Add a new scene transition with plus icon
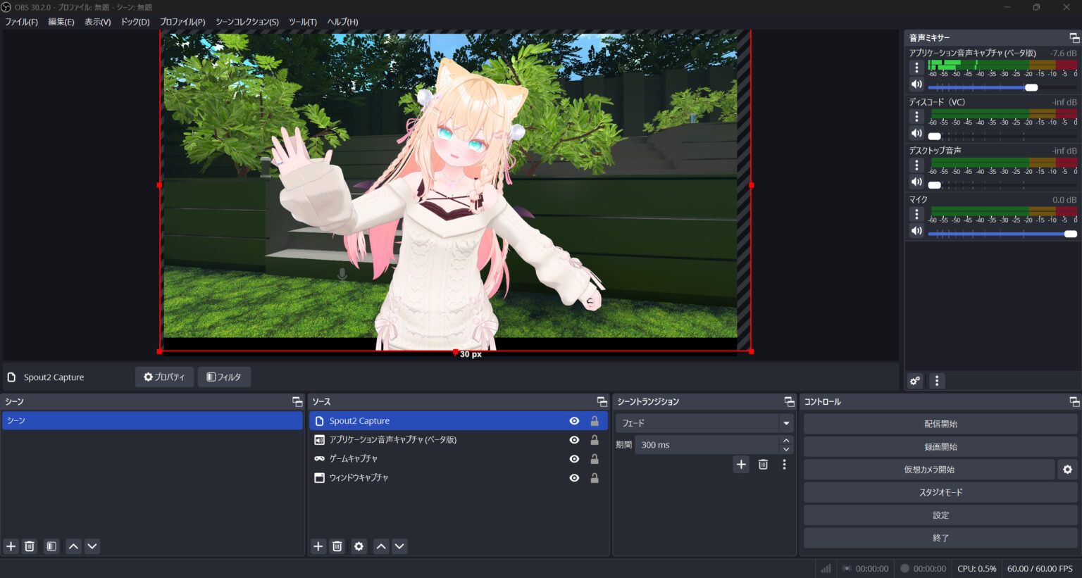Viewport: 1082px width, 578px height. (x=741, y=465)
